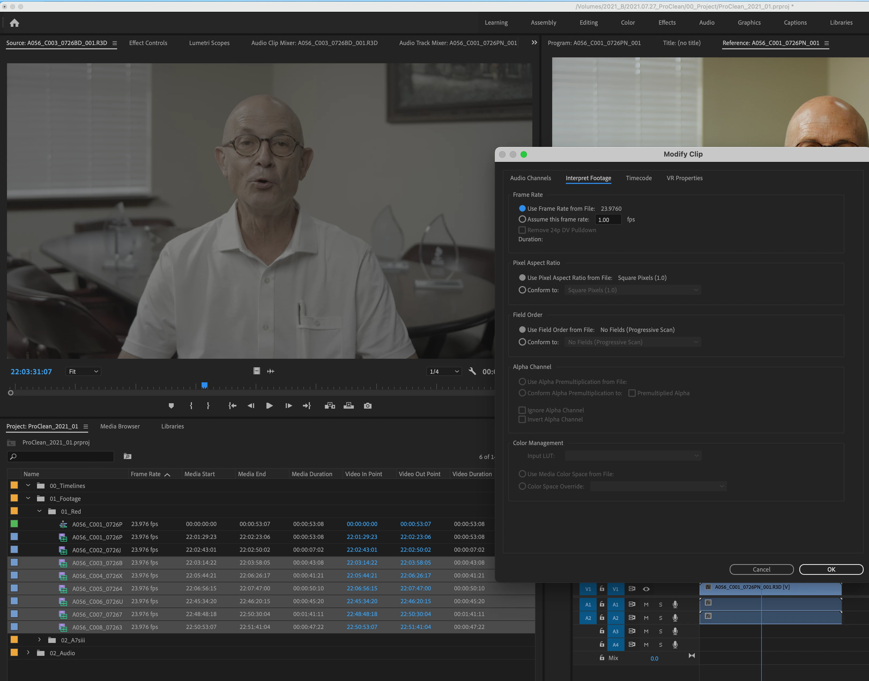This screenshot has height=681, width=869.
Task: Click the Home icon
Action: click(x=14, y=23)
